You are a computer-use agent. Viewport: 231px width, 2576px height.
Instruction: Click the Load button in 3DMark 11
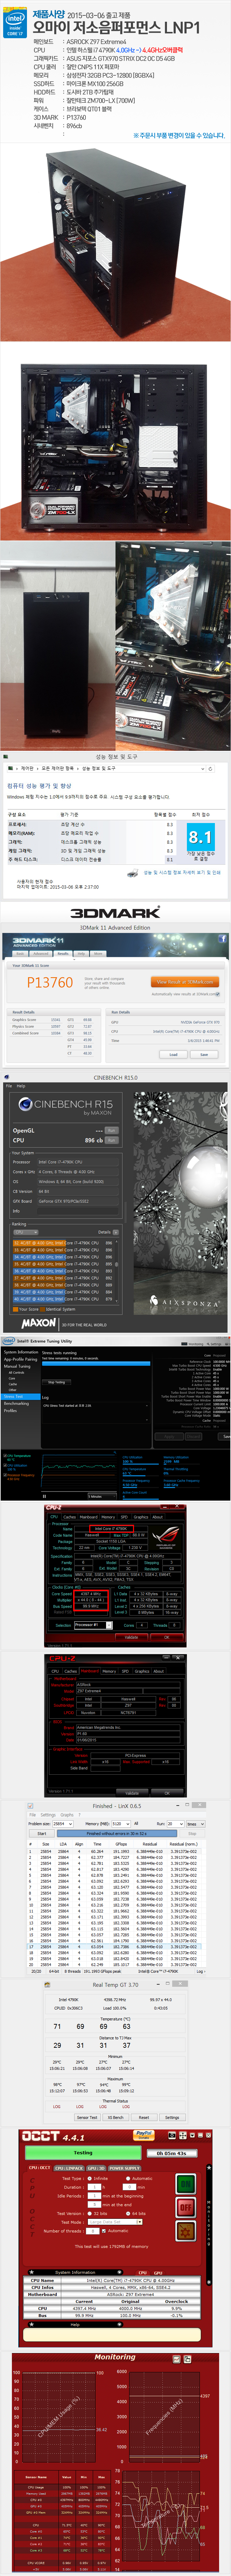pyautogui.click(x=173, y=1054)
